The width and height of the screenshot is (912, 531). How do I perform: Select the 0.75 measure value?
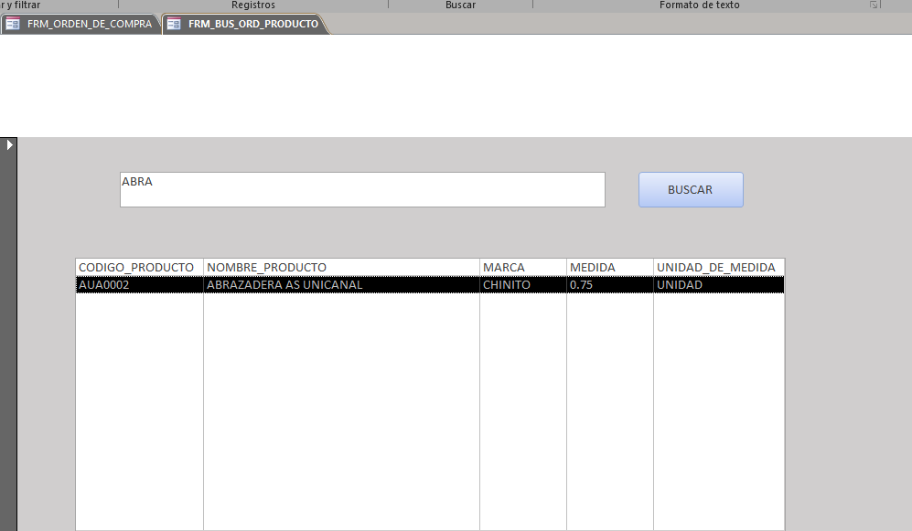click(x=582, y=285)
